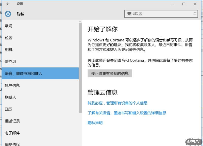Open 帐户信息 (Account info) settings
203x146 pixels.
[12, 85]
